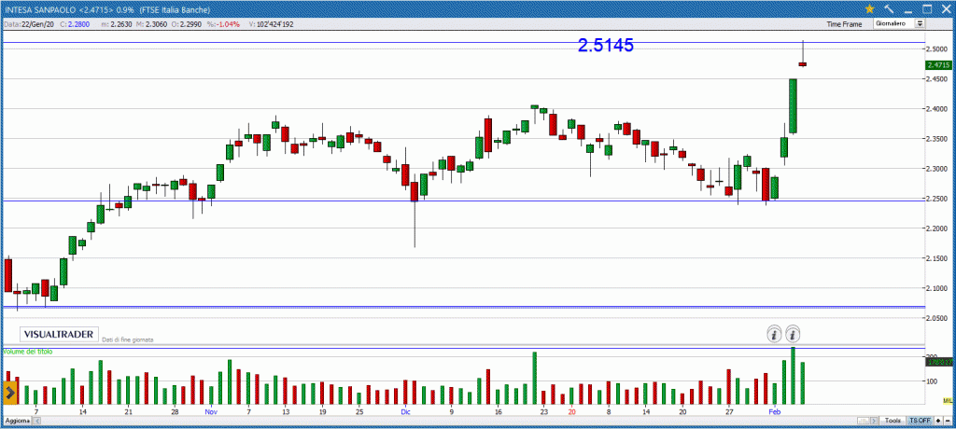Click the gold favorites star icon

(x=869, y=8)
